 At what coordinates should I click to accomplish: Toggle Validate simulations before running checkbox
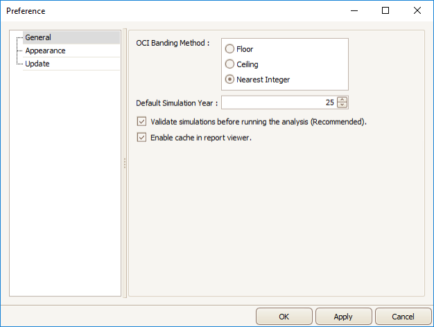[141, 121]
